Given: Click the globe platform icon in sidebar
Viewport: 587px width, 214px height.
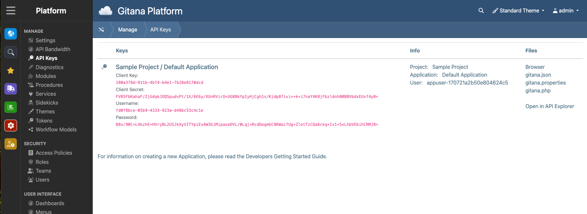Looking at the screenshot, I should coord(11,33).
